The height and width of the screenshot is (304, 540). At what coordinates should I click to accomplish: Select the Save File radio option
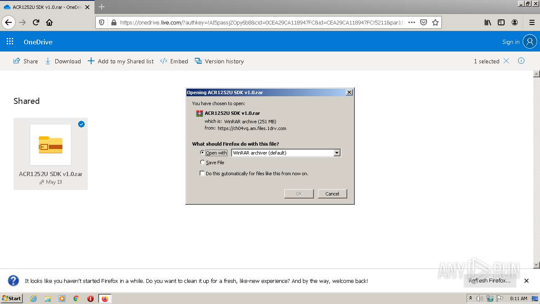(202, 162)
